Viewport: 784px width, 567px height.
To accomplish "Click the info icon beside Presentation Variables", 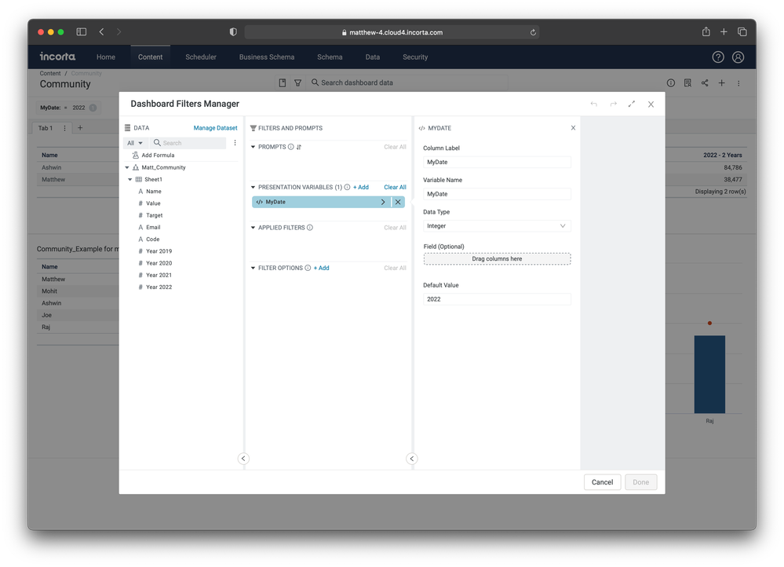I will (347, 188).
